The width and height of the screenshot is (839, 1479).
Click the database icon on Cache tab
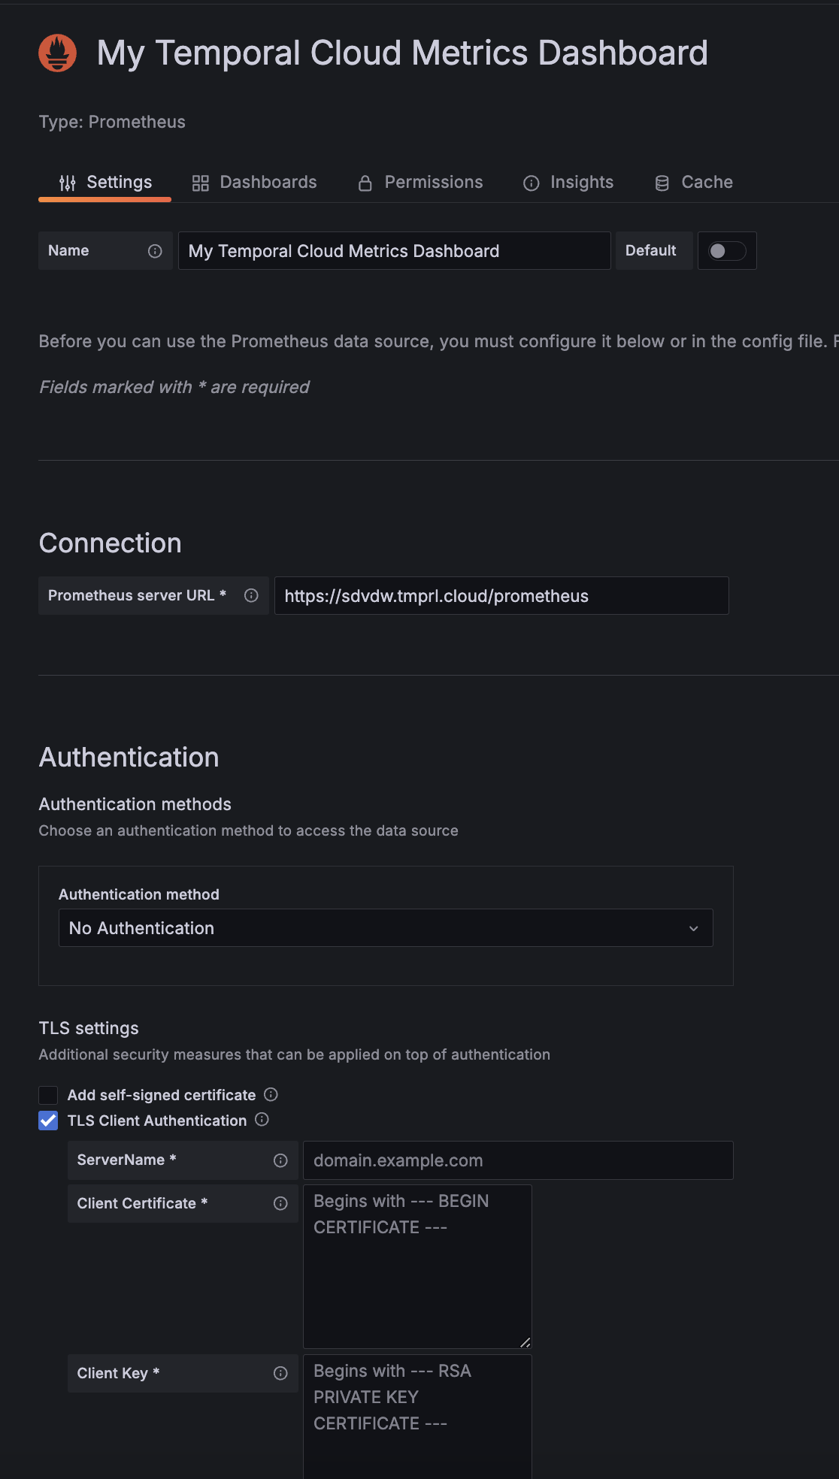[661, 182]
